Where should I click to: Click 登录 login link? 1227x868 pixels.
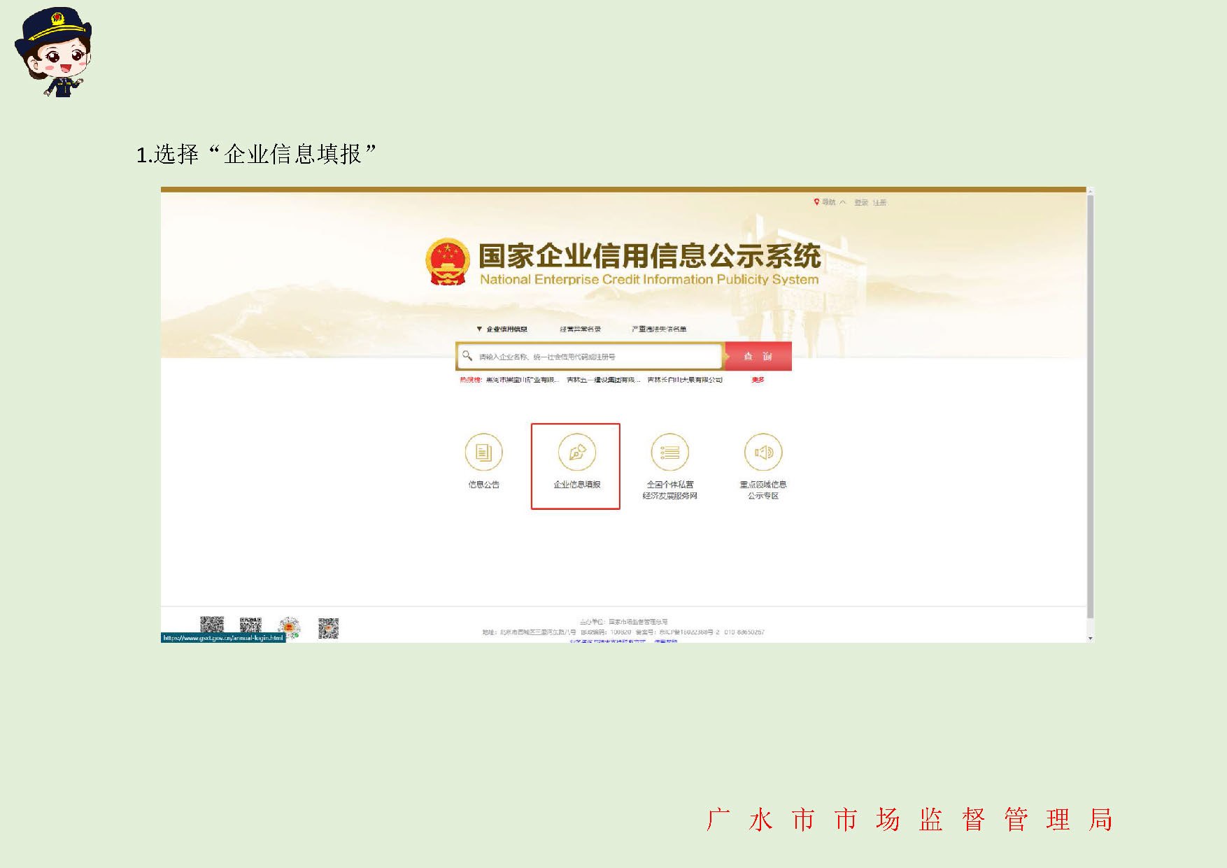861,202
